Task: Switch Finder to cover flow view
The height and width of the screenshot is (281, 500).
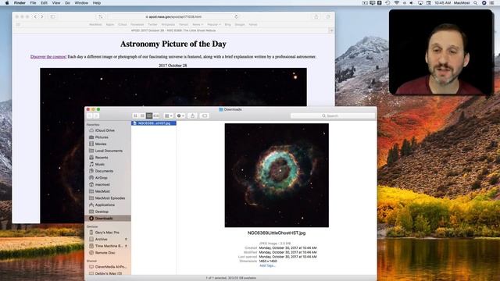Action: pos(156,116)
